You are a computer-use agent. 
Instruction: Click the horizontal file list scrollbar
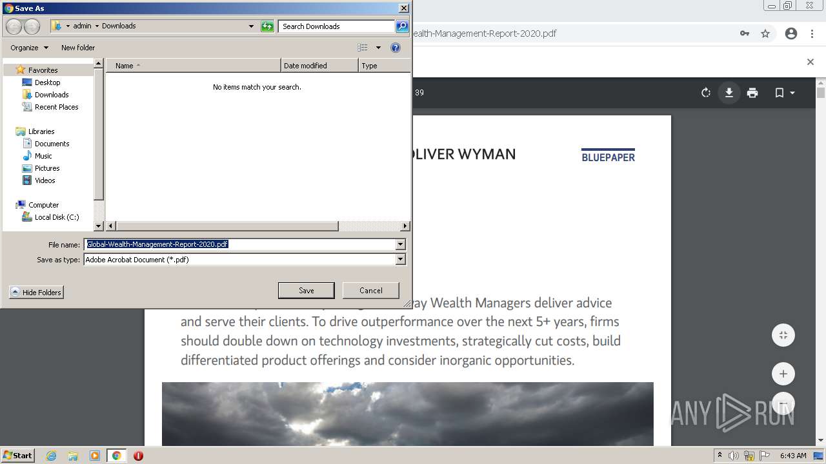[227, 226]
